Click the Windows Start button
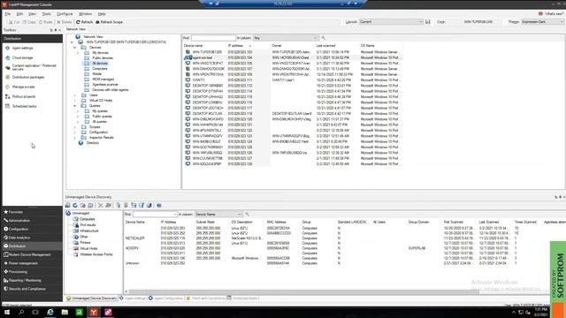 [x=7, y=312]
